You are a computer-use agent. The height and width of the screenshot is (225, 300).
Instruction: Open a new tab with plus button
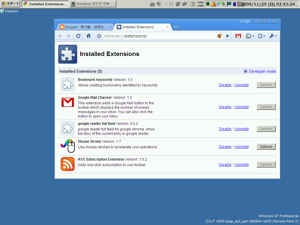point(176,27)
